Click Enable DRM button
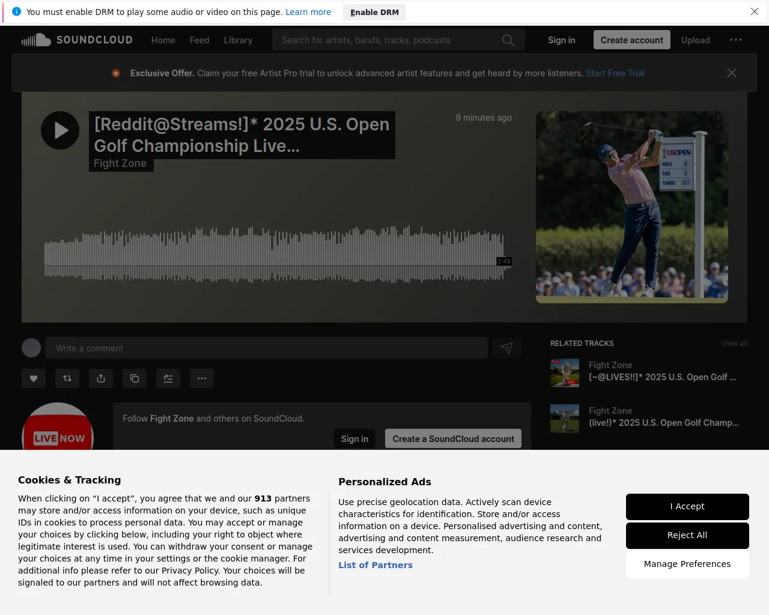This screenshot has width=769, height=615. pyautogui.click(x=375, y=12)
